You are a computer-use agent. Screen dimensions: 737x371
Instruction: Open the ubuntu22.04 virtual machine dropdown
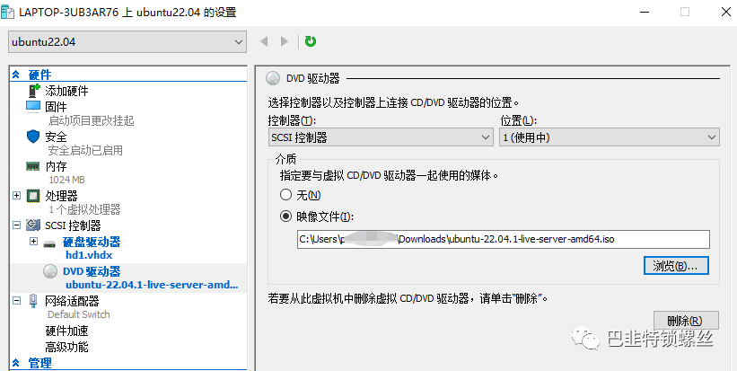127,42
